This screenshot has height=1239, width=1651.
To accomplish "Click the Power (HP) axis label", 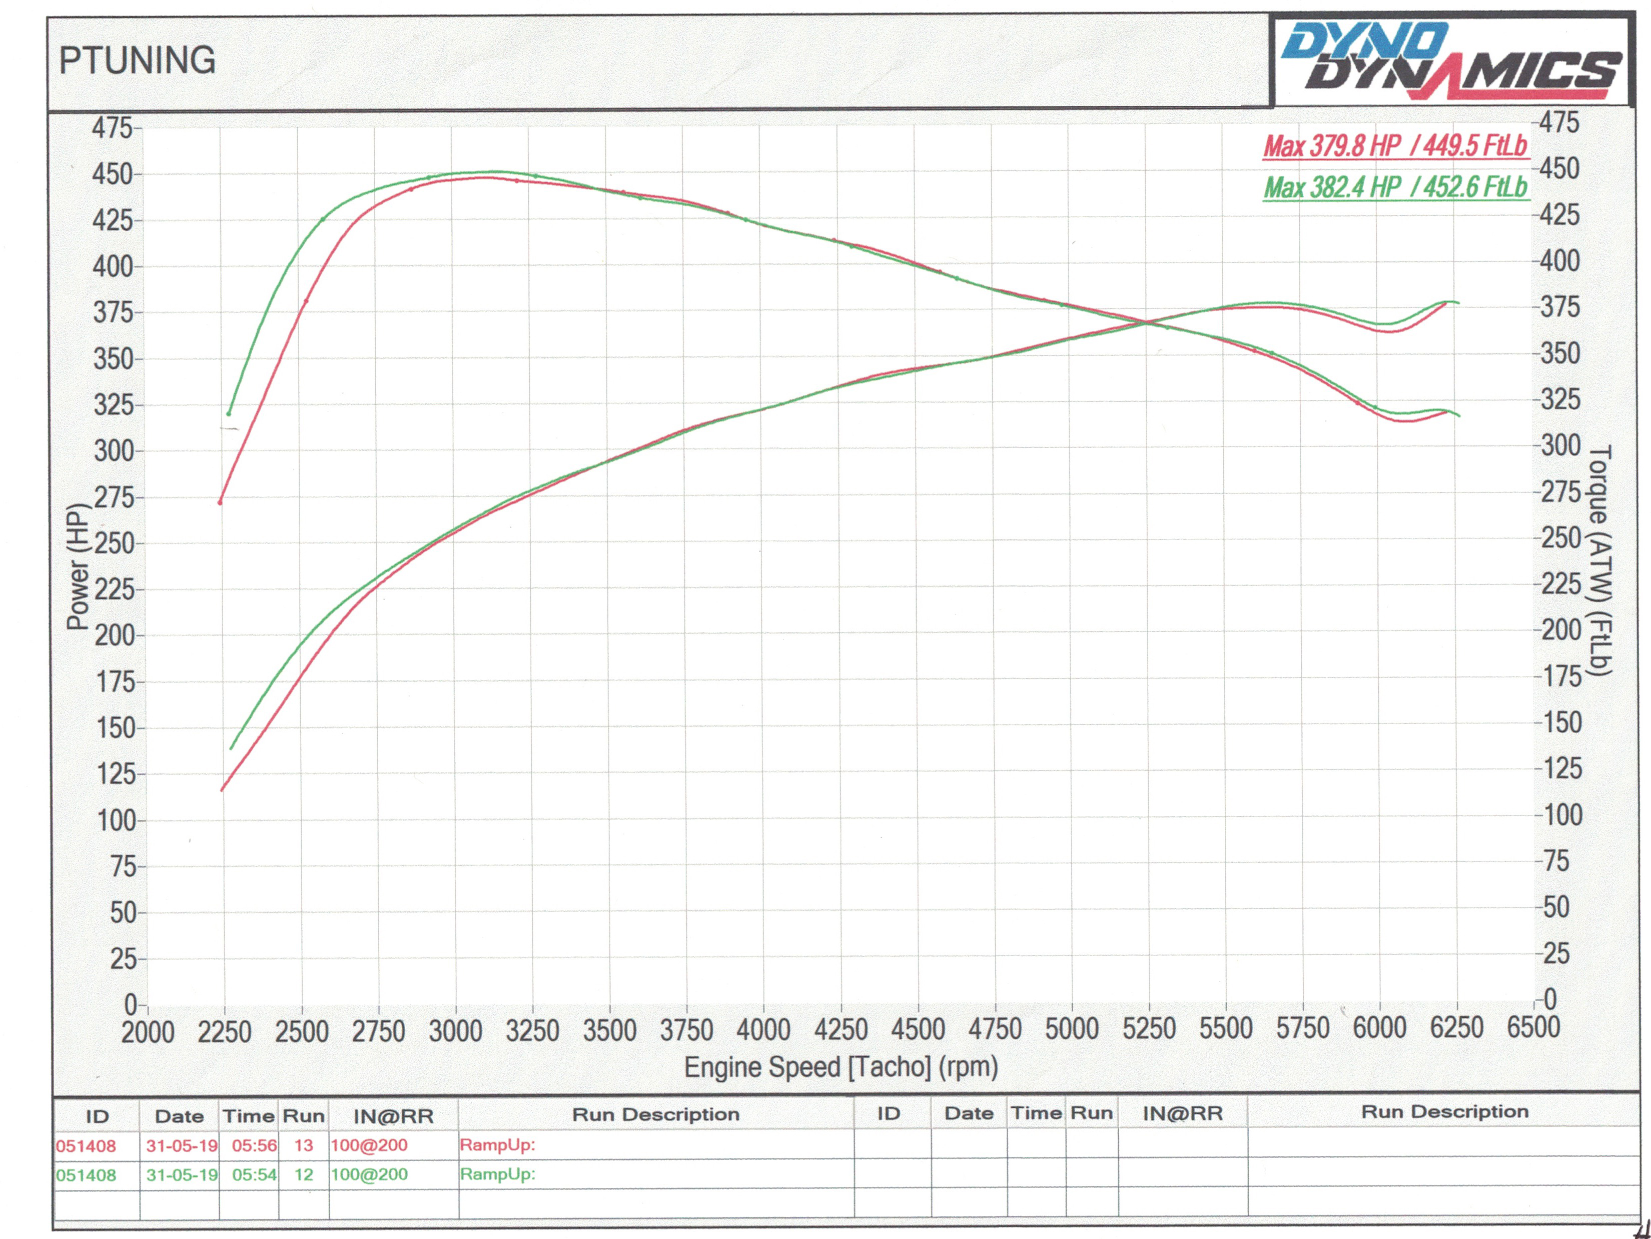I will (78, 567).
